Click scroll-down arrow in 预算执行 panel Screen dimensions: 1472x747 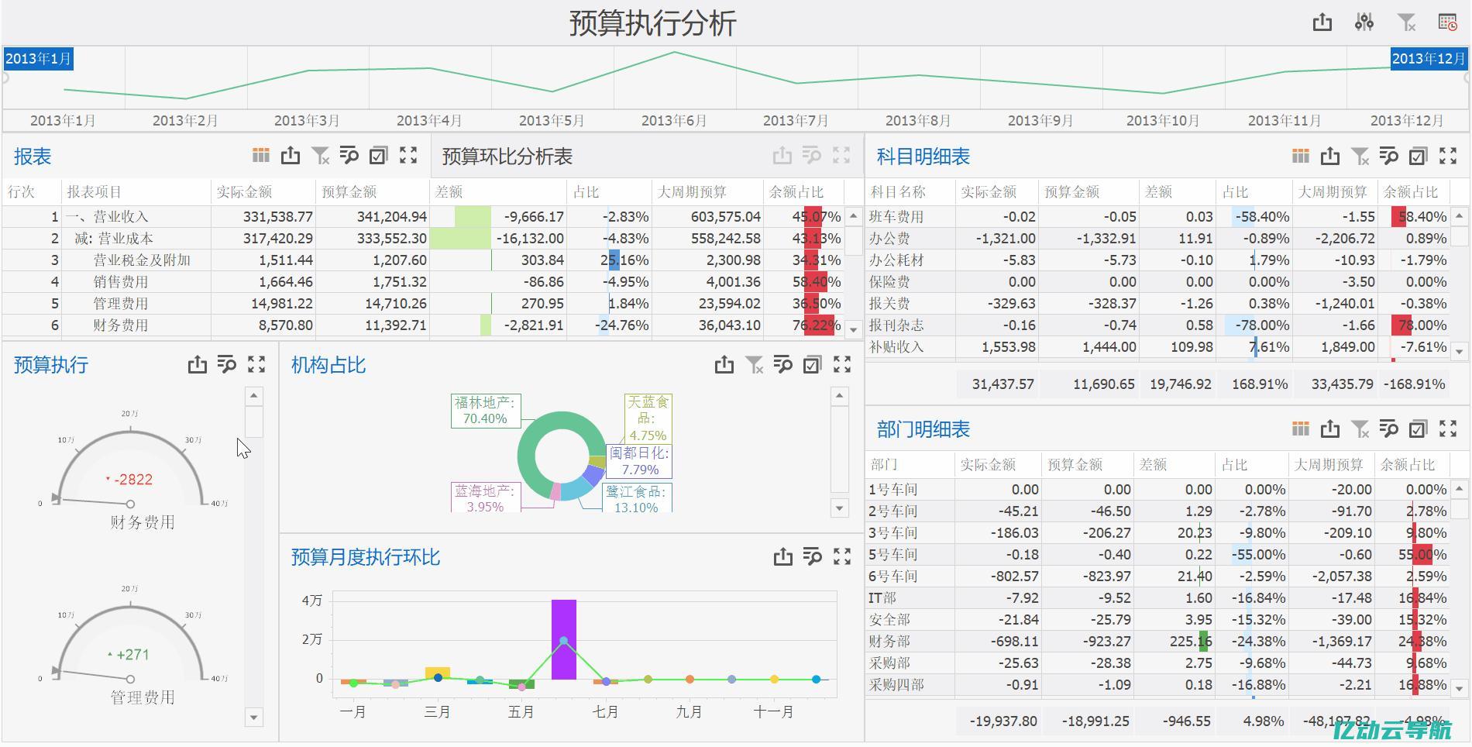(x=254, y=717)
